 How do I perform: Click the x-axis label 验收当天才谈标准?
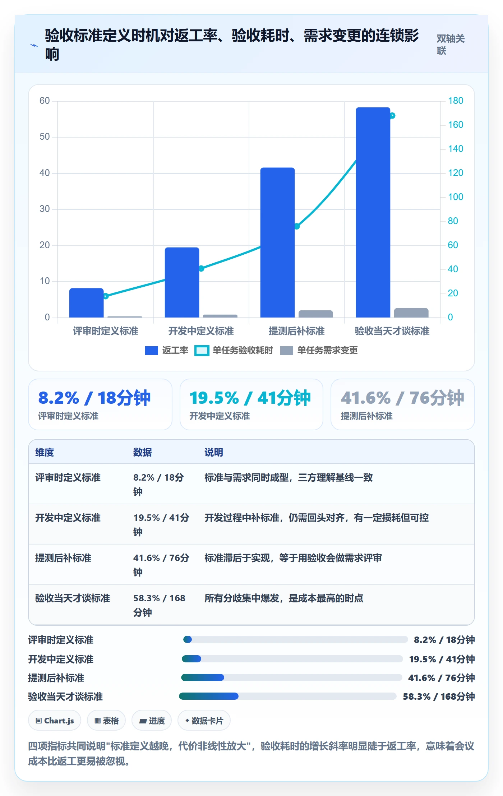tap(392, 331)
